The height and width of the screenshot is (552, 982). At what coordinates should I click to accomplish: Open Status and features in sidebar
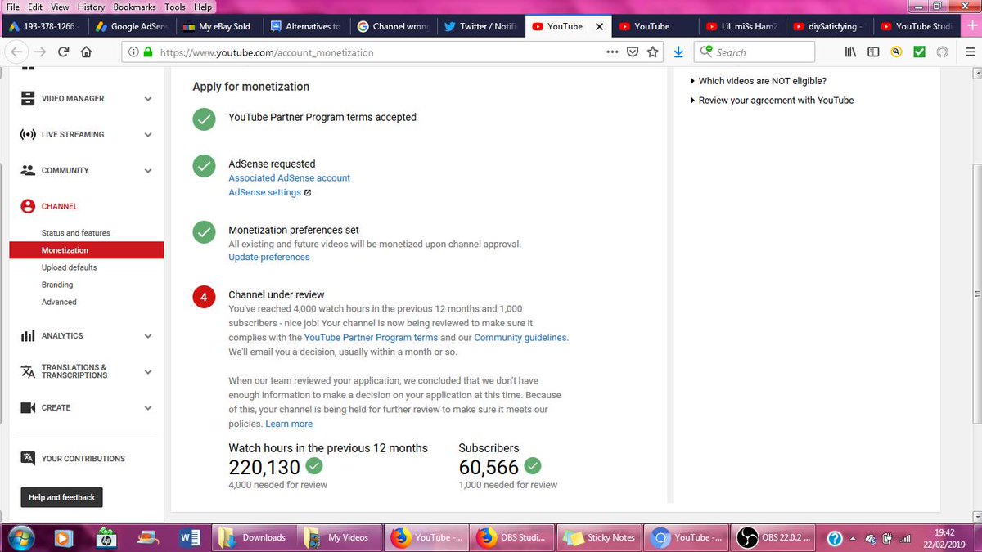[76, 233]
